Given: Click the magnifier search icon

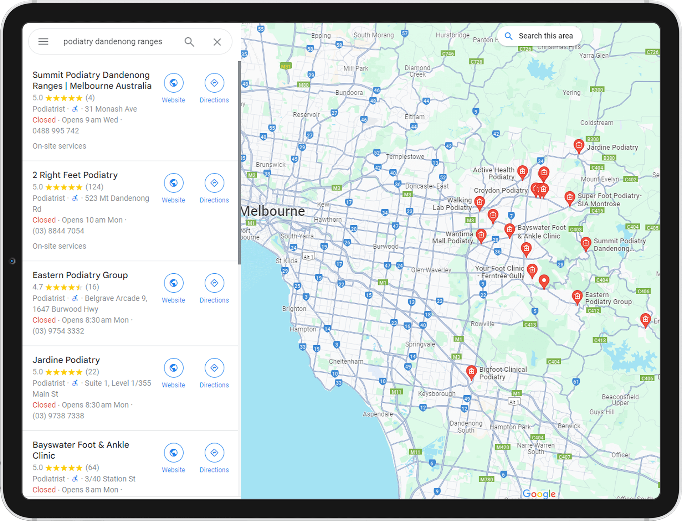Looking at the screenshot, I should coord(189,42).
